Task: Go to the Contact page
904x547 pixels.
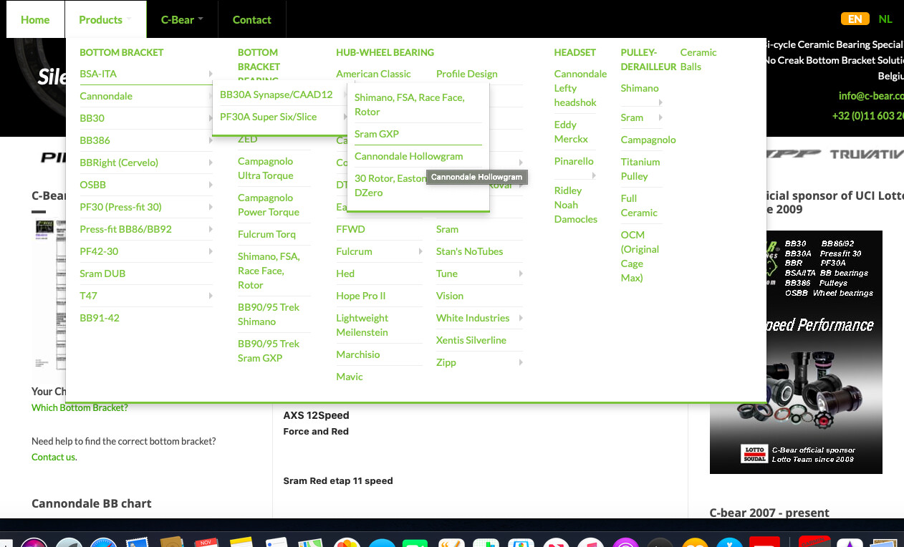Action: click(252, 19)
